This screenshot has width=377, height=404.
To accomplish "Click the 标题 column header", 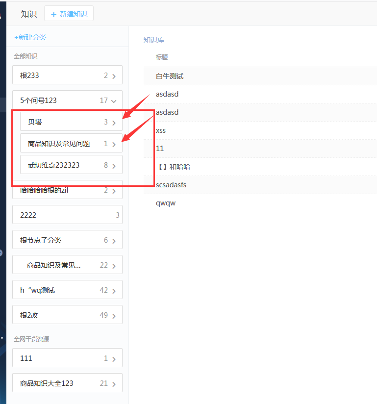I will (x=162, y=57).
